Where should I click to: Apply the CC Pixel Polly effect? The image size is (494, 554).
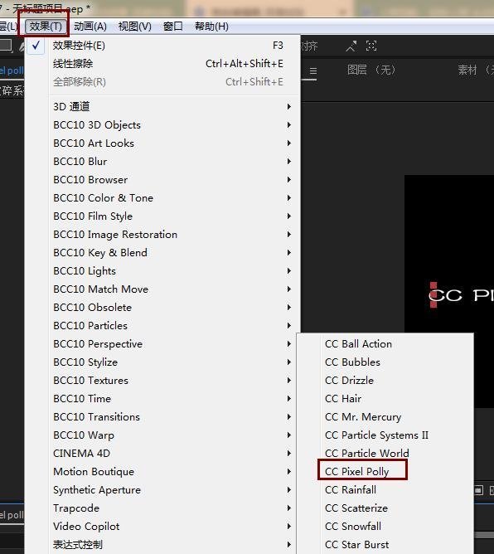tap(385, 472)
